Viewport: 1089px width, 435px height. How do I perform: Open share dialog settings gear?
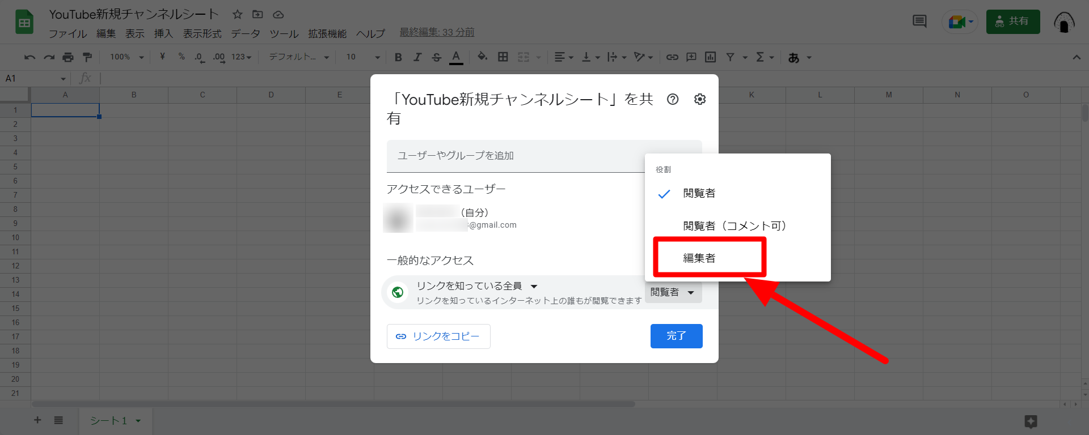click(700, 99)
